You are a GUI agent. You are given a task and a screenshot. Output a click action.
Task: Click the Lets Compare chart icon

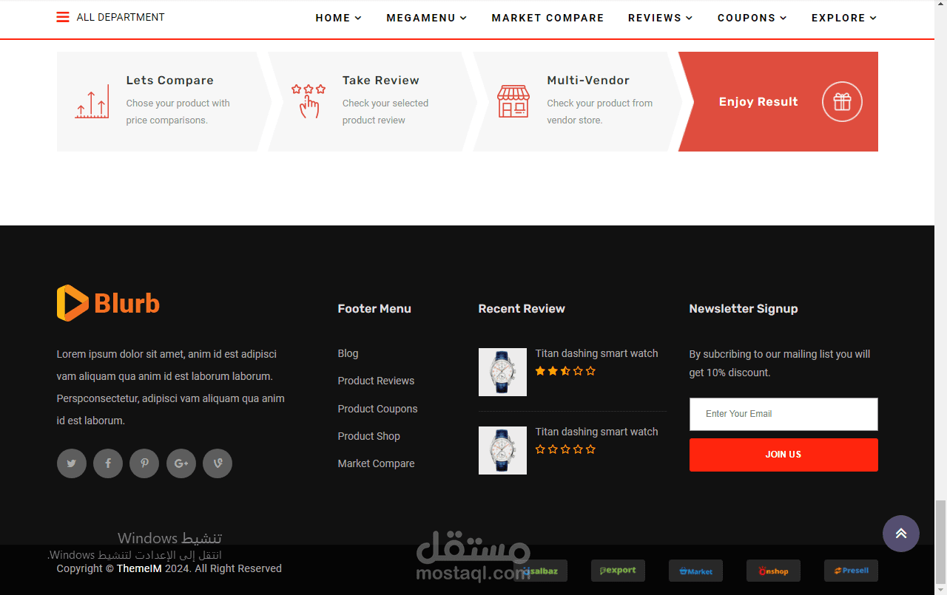(92, 101)
